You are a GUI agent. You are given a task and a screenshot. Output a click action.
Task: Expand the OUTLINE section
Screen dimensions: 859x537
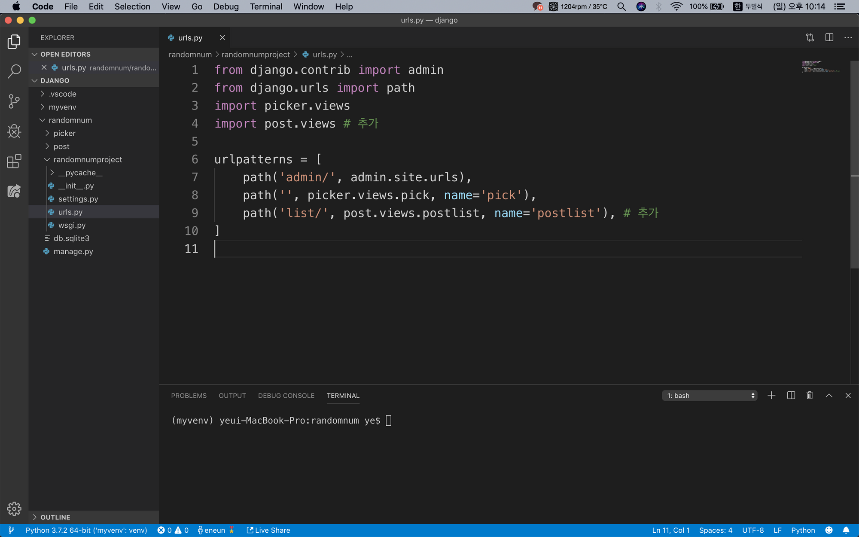coord(55,517)
